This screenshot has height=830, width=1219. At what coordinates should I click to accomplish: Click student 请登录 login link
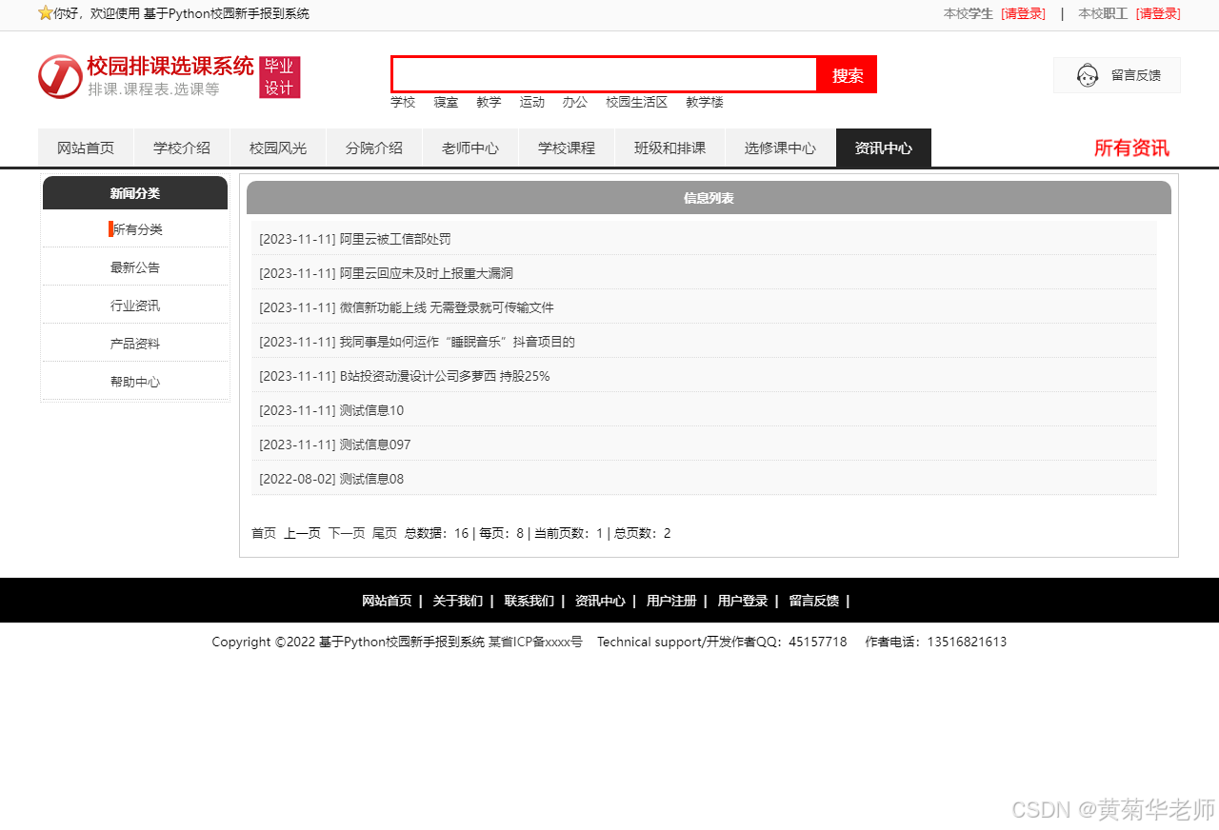[1023, 13]
